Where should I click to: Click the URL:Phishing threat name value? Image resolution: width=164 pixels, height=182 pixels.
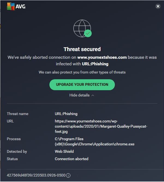(x=66, y=114)
